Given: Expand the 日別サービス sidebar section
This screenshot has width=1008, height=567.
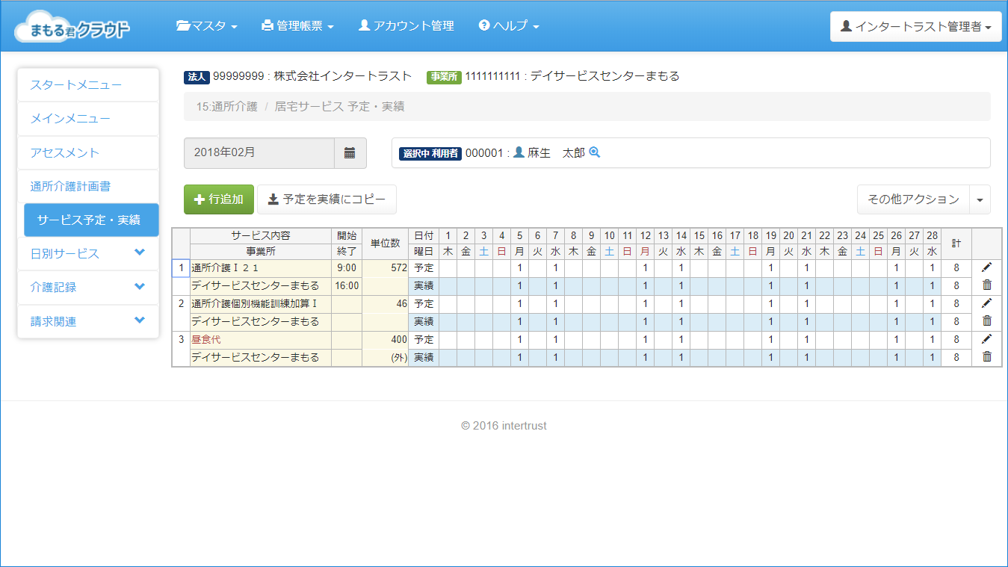Looking at the screenshot, I should (x=88, y=253).
